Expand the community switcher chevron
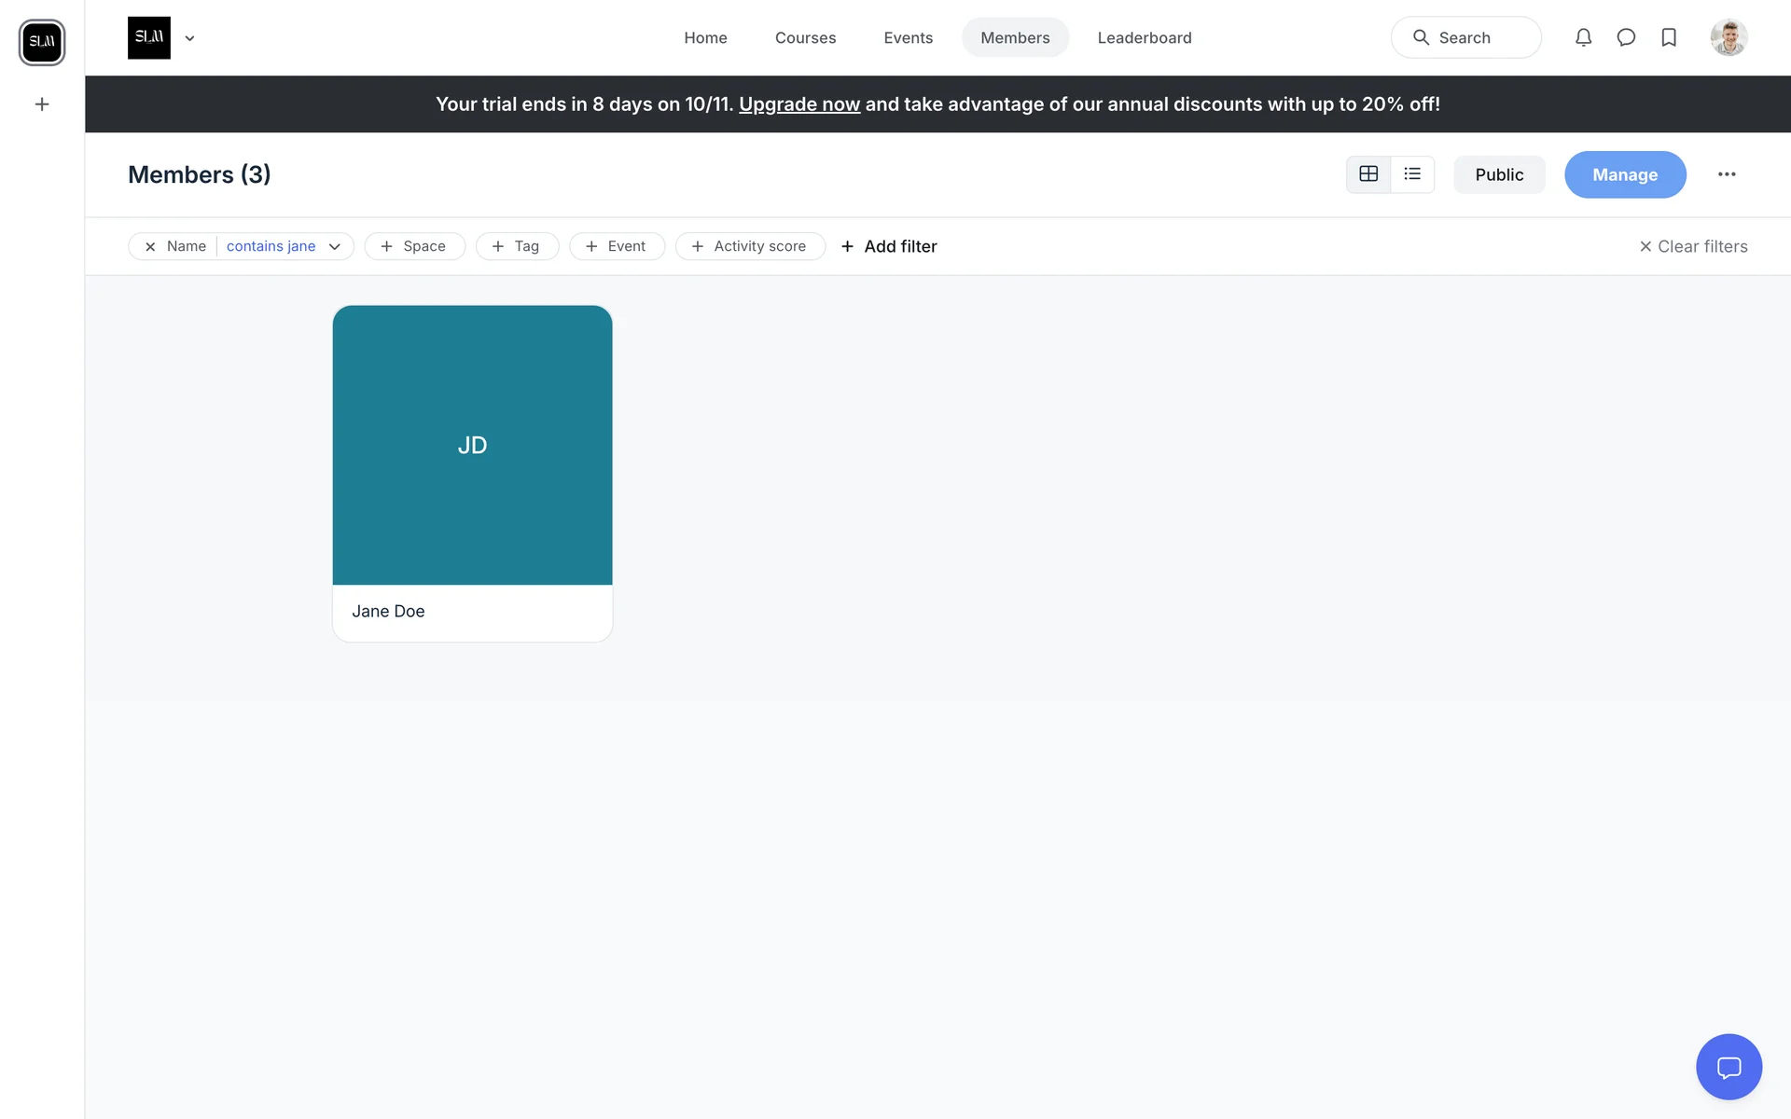The width and height of the screenshot is (1791, 1119). (x=189, y=38)
